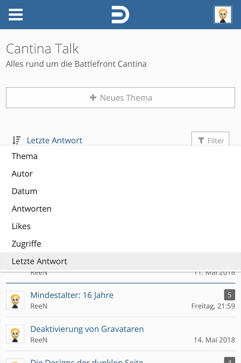The height and width of the screenshot is (363, 241).
Task: Click the site logo in header
Action: pyautogui.click(x=120, y=15)
